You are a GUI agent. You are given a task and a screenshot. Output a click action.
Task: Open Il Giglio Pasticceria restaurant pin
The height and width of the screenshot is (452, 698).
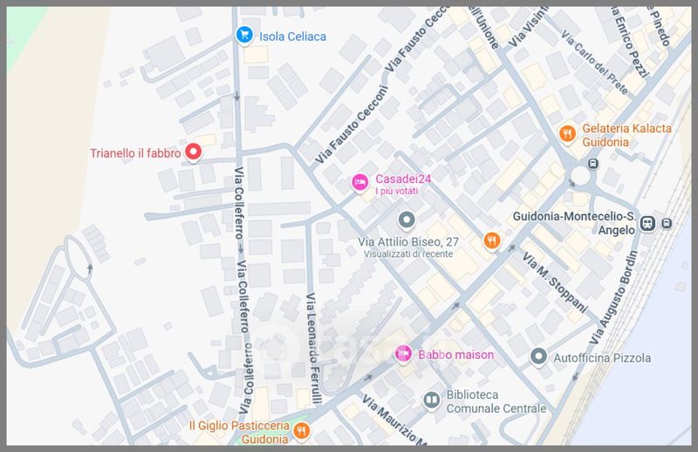tap(301, 431)
